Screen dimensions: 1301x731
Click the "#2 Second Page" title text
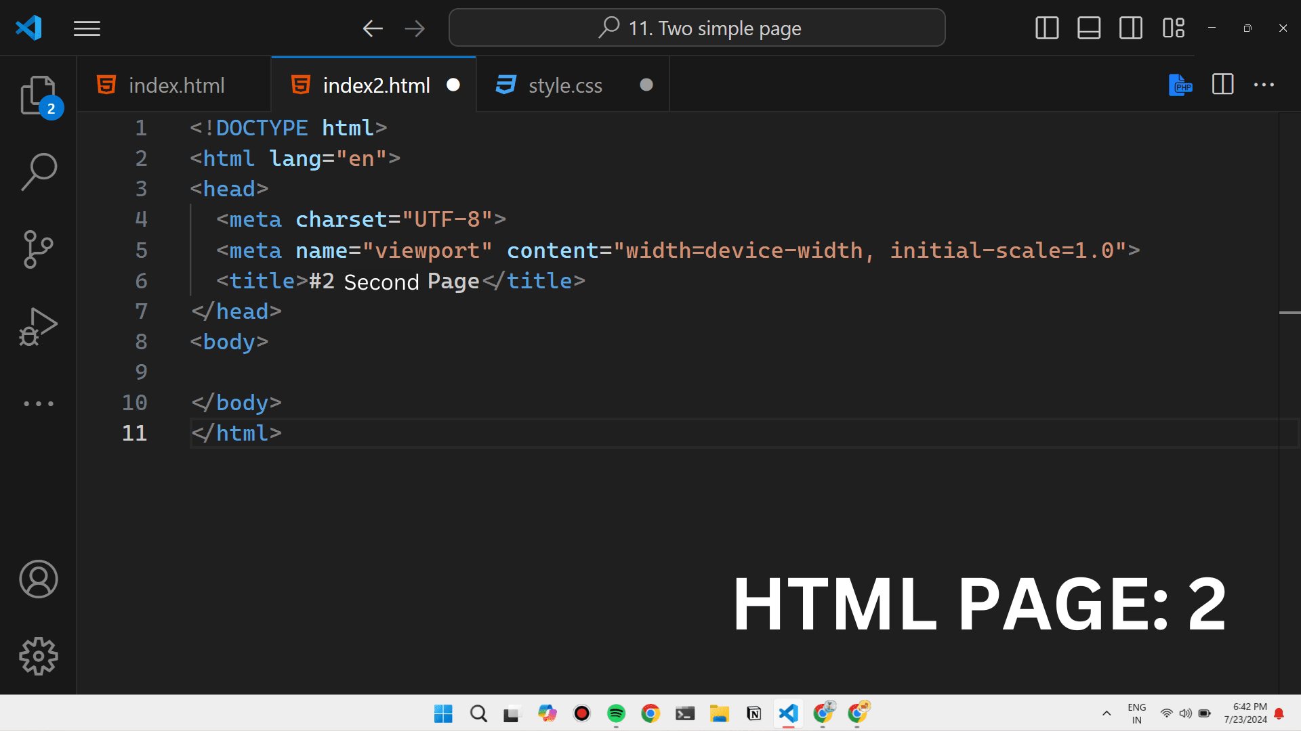(x=394, y=282)
